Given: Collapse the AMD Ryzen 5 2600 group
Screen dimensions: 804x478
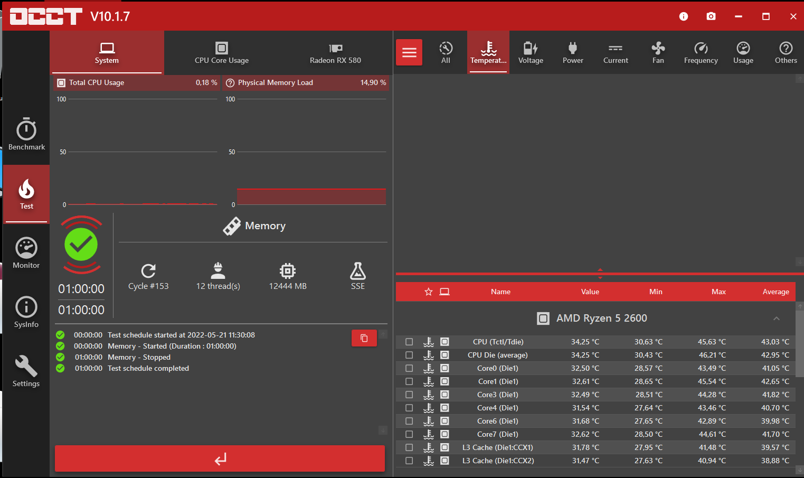Looking at the screenshot, I should (x=777, y=318).
